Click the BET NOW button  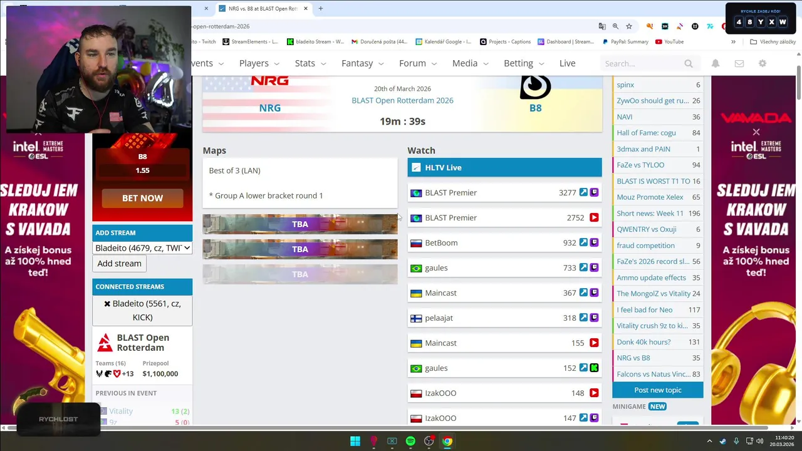142,198
